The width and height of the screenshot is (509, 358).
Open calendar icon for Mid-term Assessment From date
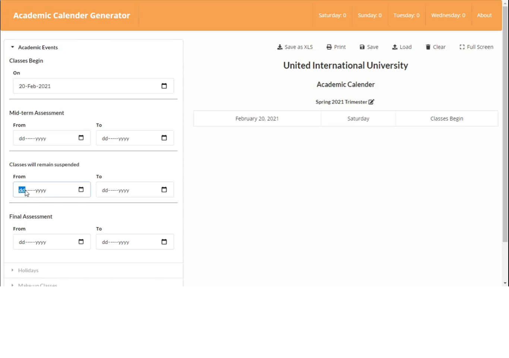click(81, 138)
